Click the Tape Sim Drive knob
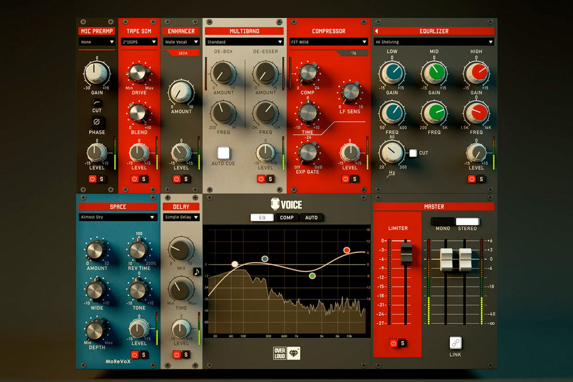This screenshot has width=573, height=382. (x=138, y=73)
